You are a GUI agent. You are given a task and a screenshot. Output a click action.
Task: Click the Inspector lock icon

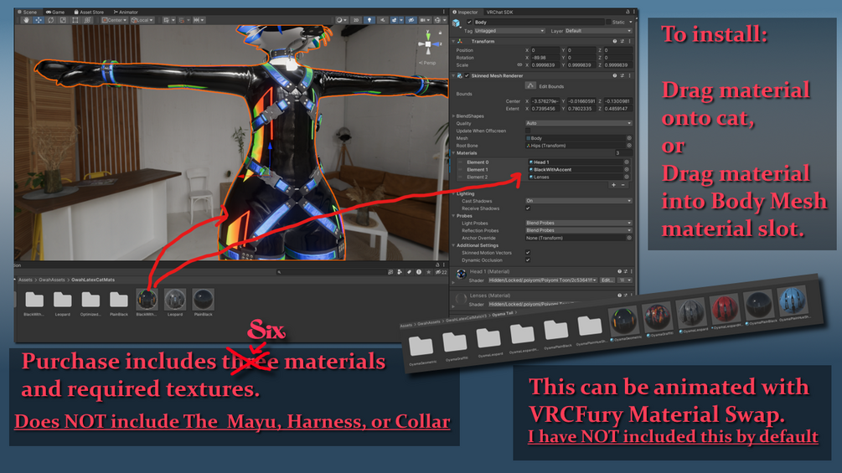click(x=628, y=12)
